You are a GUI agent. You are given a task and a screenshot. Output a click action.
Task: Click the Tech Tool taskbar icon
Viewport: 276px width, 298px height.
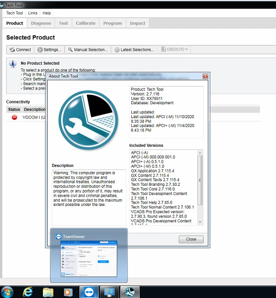[x=130, y=292]
